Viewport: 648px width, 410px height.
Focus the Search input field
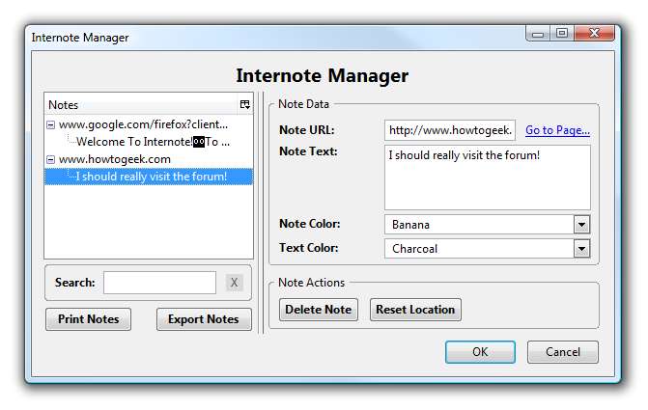pyautogui.click(x=159, y=283)
